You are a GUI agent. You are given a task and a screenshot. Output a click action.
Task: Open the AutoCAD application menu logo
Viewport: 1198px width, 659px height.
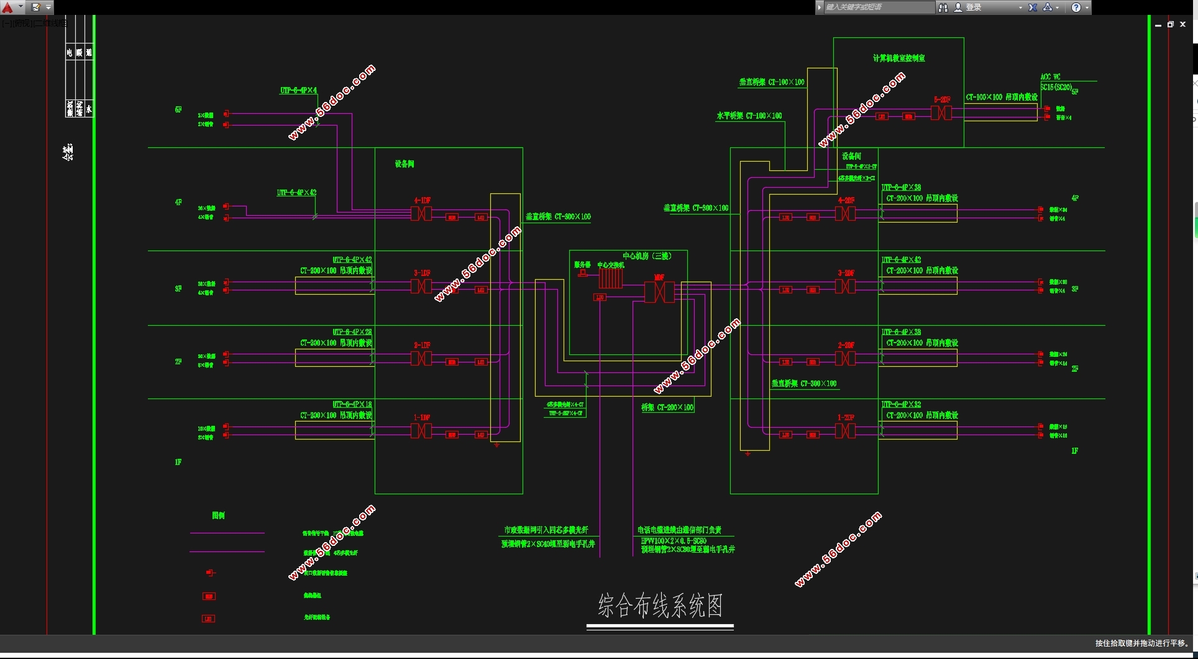(7, 7)
